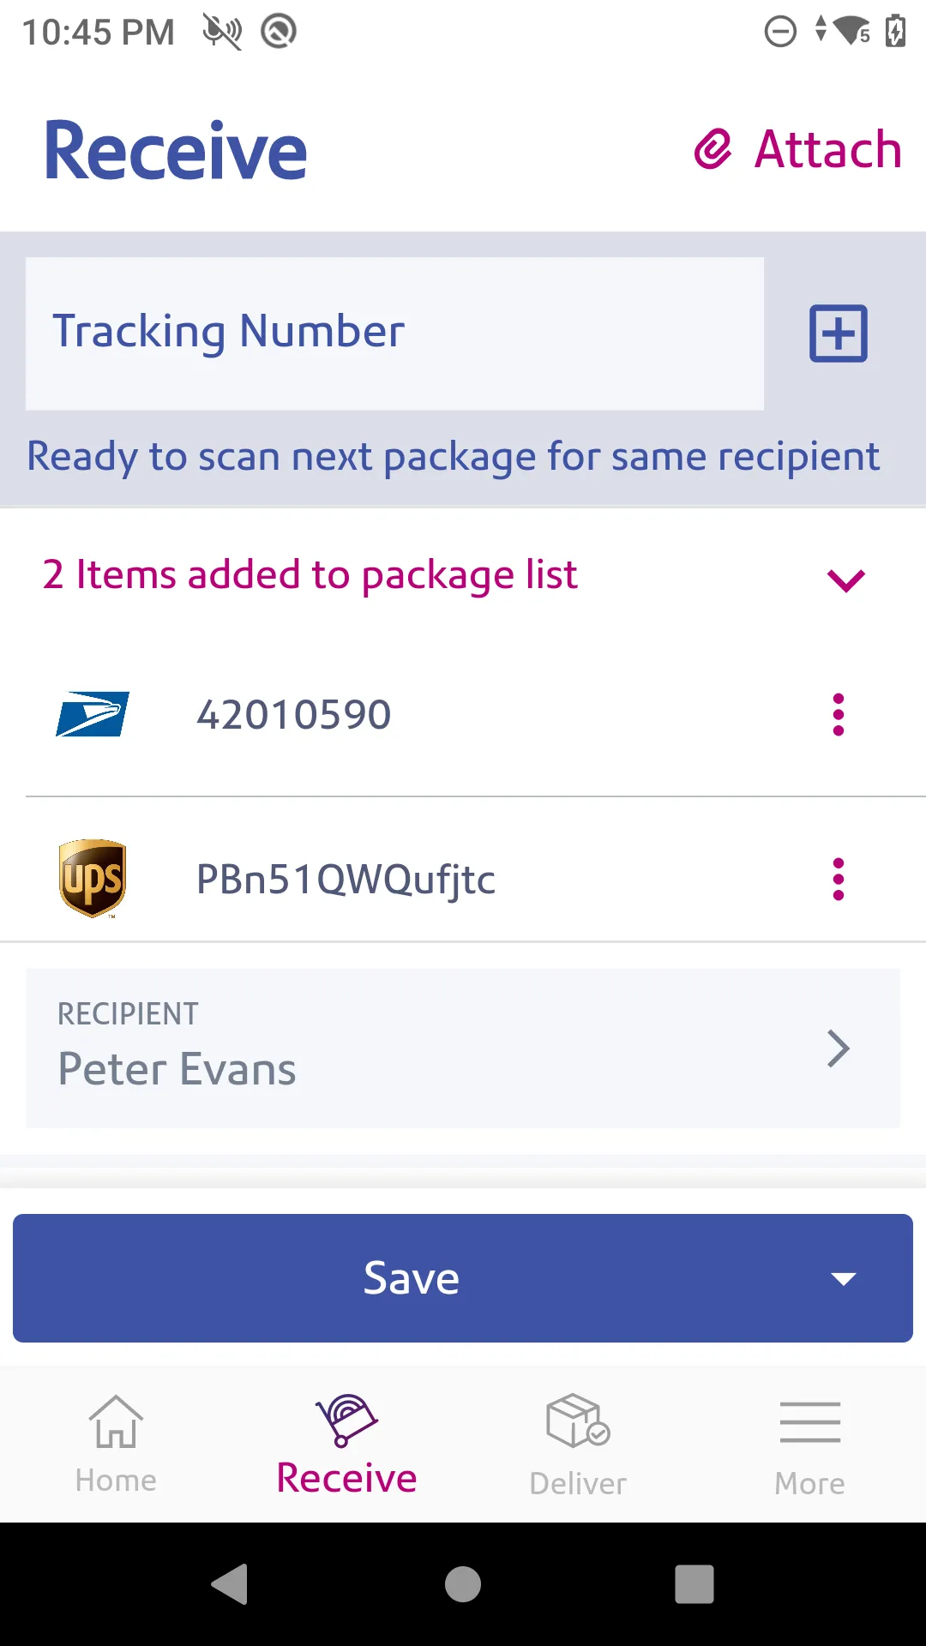Open Save button dropdown arrow
The width and height of the screenshot is (926, 1646).
844,1278
